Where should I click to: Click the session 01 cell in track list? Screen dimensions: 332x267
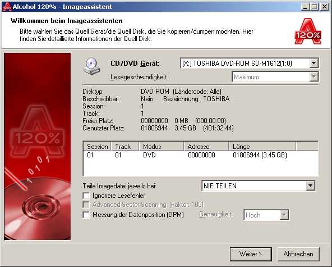click(x=90, y=155)
